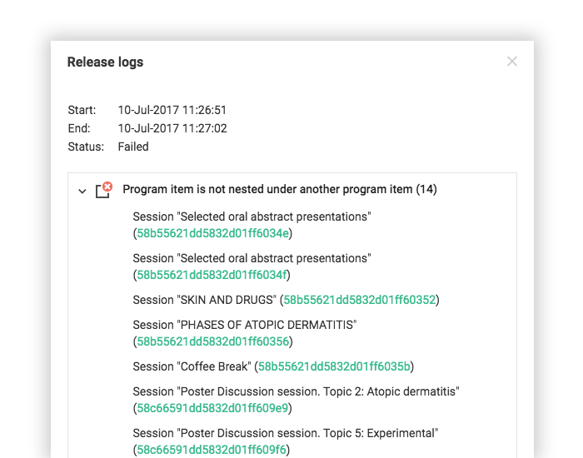
Task: Click the error icon with red cross
Action: 104,190
